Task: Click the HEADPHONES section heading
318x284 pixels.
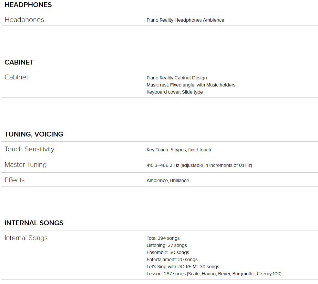Action: click(28, 5)
